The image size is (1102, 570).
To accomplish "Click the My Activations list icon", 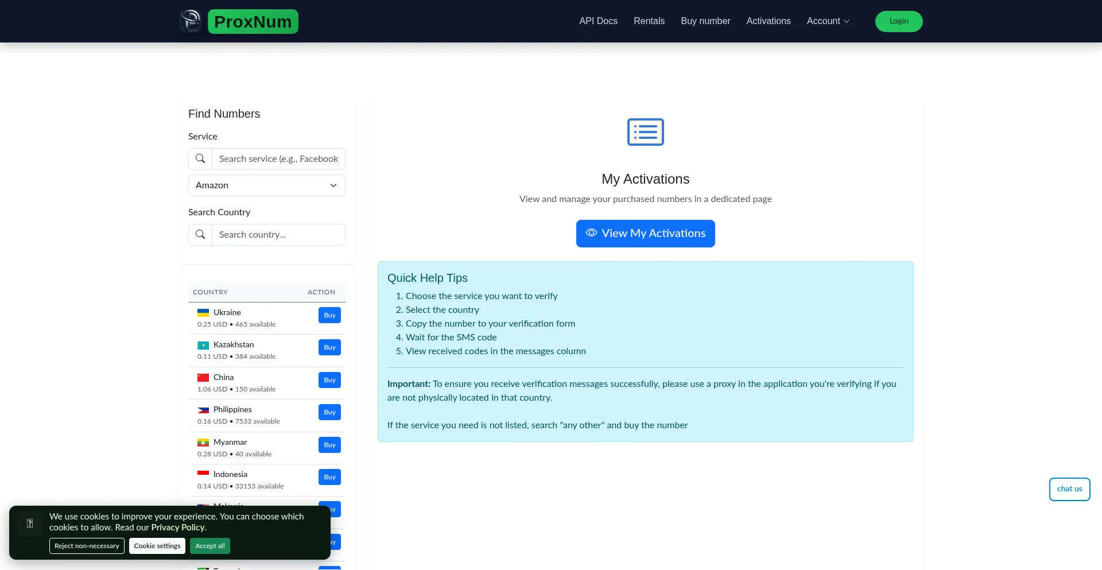I will click(x=645, y=132).
